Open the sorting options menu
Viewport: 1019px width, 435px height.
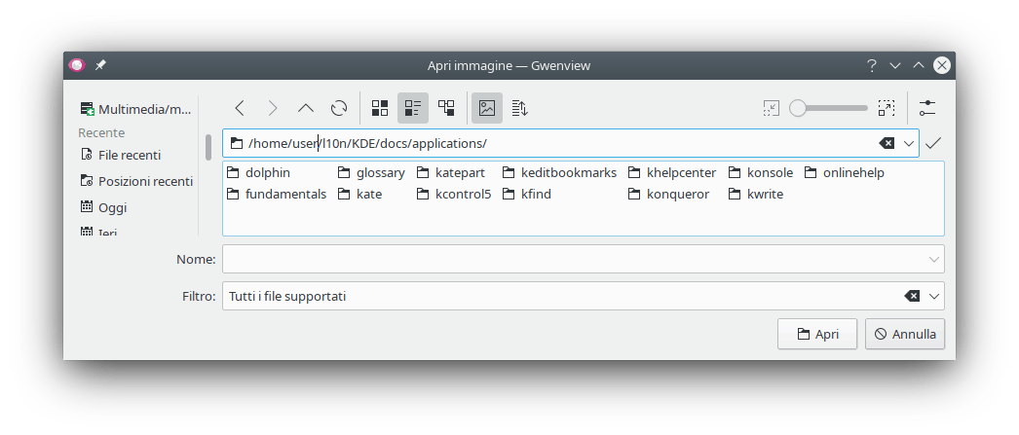coord(519,108)
